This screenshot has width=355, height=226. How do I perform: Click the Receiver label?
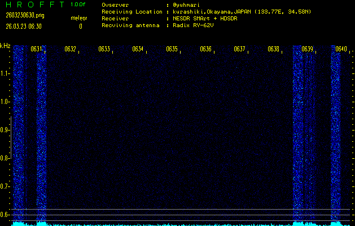[115, 19]
